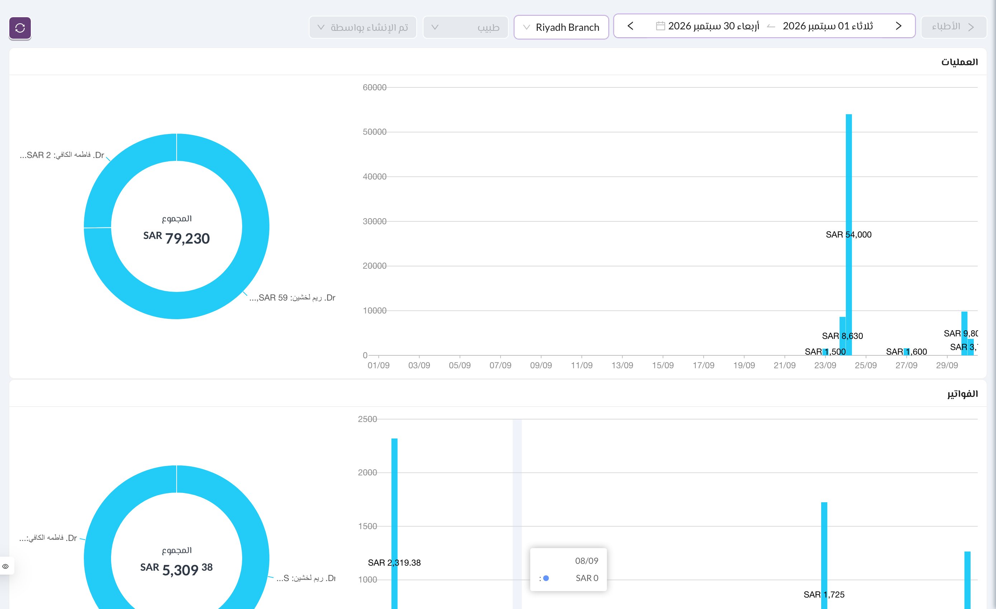Click Dr. فاطمه الكافي label on operations donut
The height and width of the screenshot is (609, 996).
(x=62, y=155)
